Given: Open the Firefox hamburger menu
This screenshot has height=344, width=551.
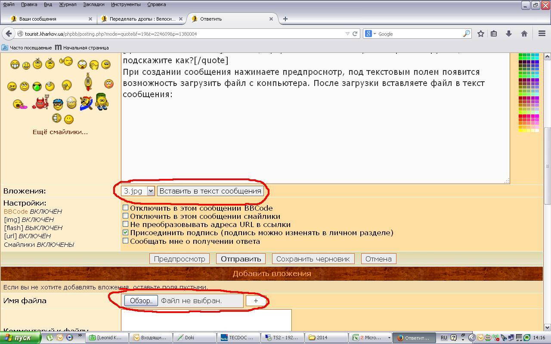Looking at the screenshot, I should coord(542,34).
